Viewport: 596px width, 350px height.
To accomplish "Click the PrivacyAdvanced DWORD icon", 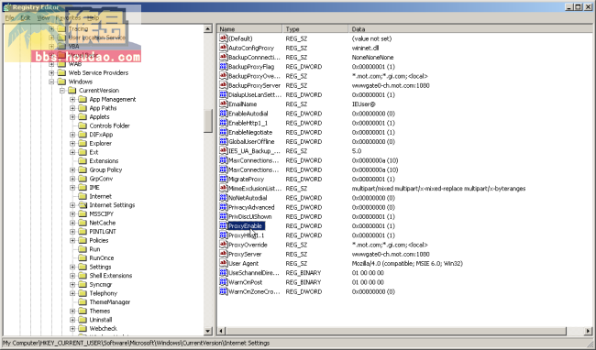I will [224, 207].
